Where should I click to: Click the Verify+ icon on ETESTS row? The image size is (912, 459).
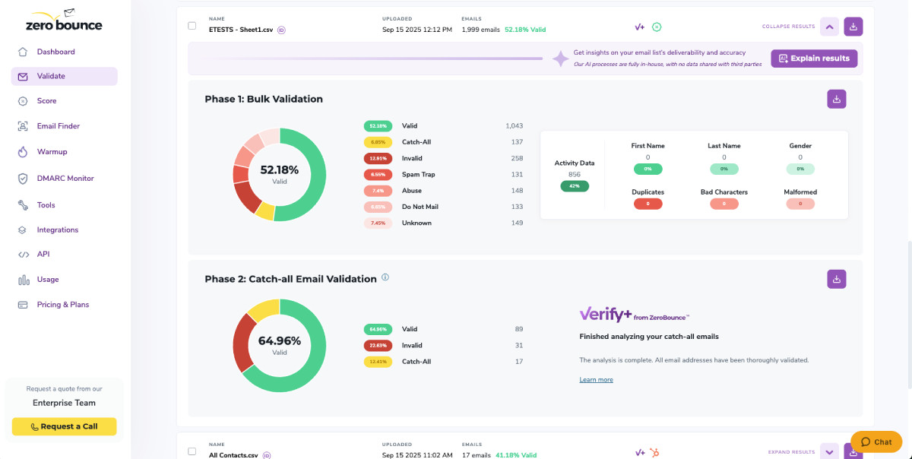(x=639, y=26)
